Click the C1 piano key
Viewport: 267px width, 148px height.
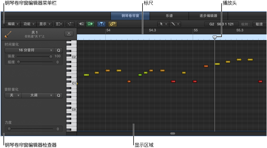click(74, 83)
